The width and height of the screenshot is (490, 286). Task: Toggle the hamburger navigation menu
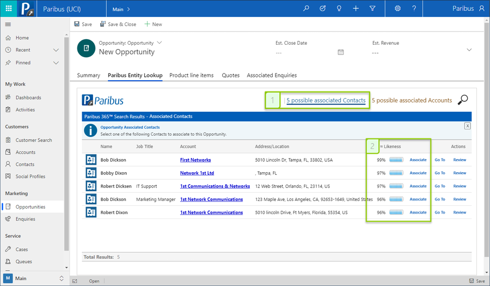(8, 25)
